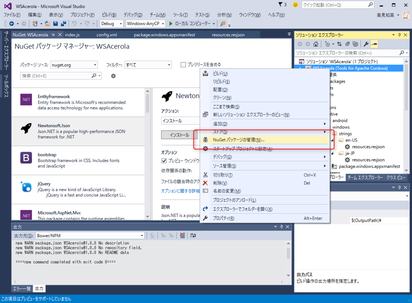This screenshot has height=303, width=412.
Task: Choose クリーン(N) in the context menu
Action: pyautogui.click(x=265, y=98)
